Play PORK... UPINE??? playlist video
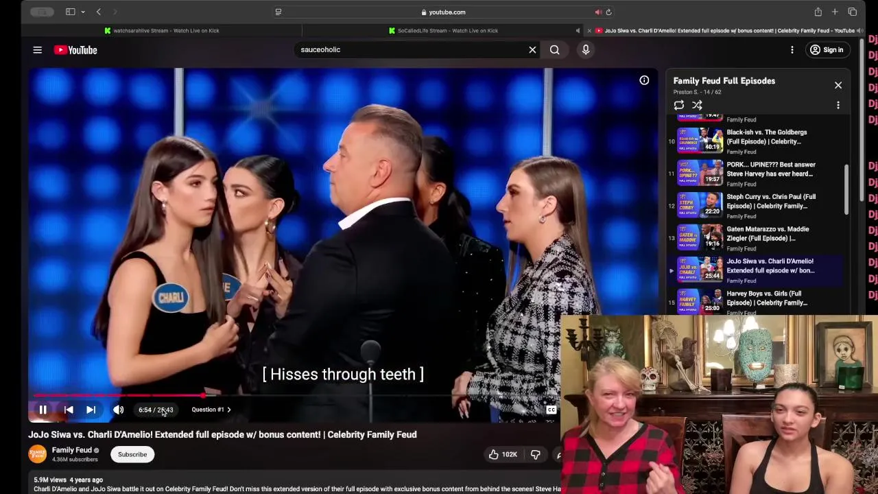 pyautogui.click(x=755, y=172)
